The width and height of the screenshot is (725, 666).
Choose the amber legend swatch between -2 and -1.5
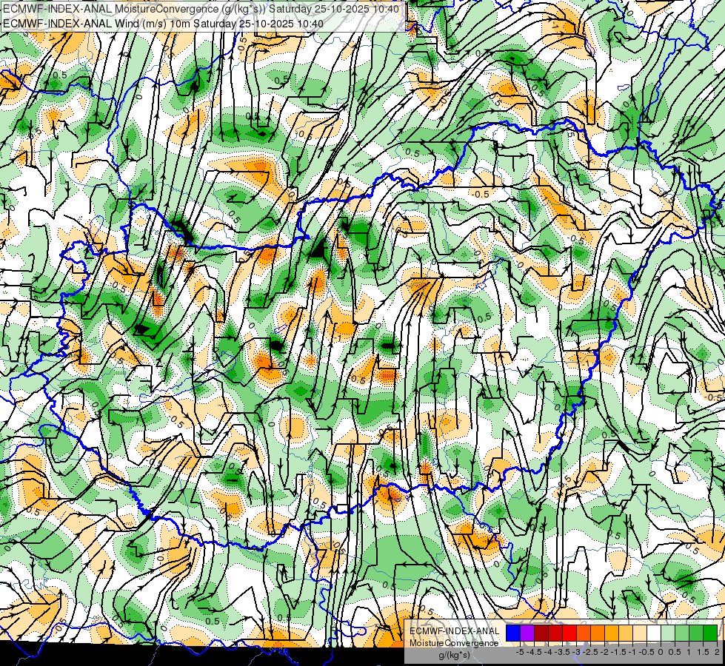612,633
